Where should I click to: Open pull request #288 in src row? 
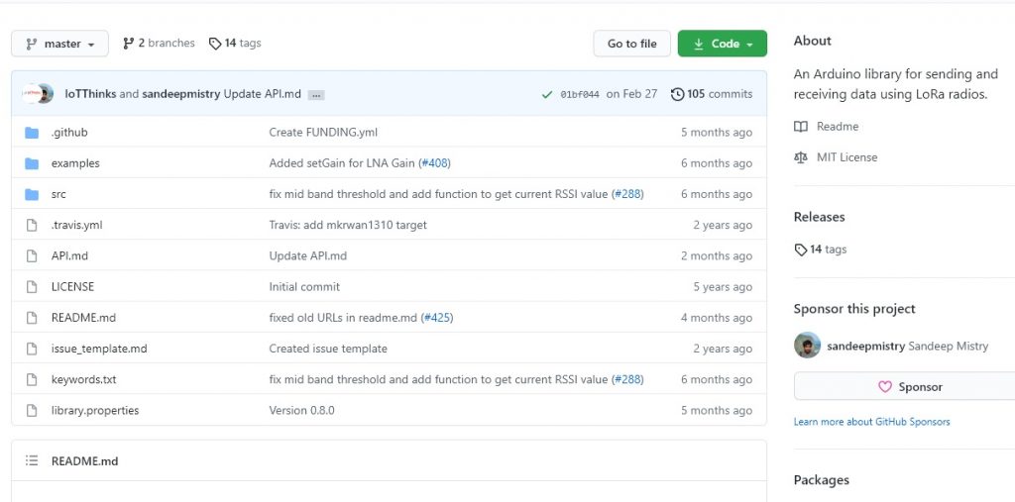click(627, 194)
